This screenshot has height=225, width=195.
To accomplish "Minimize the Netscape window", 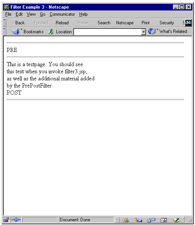I will tap(176, 7).
